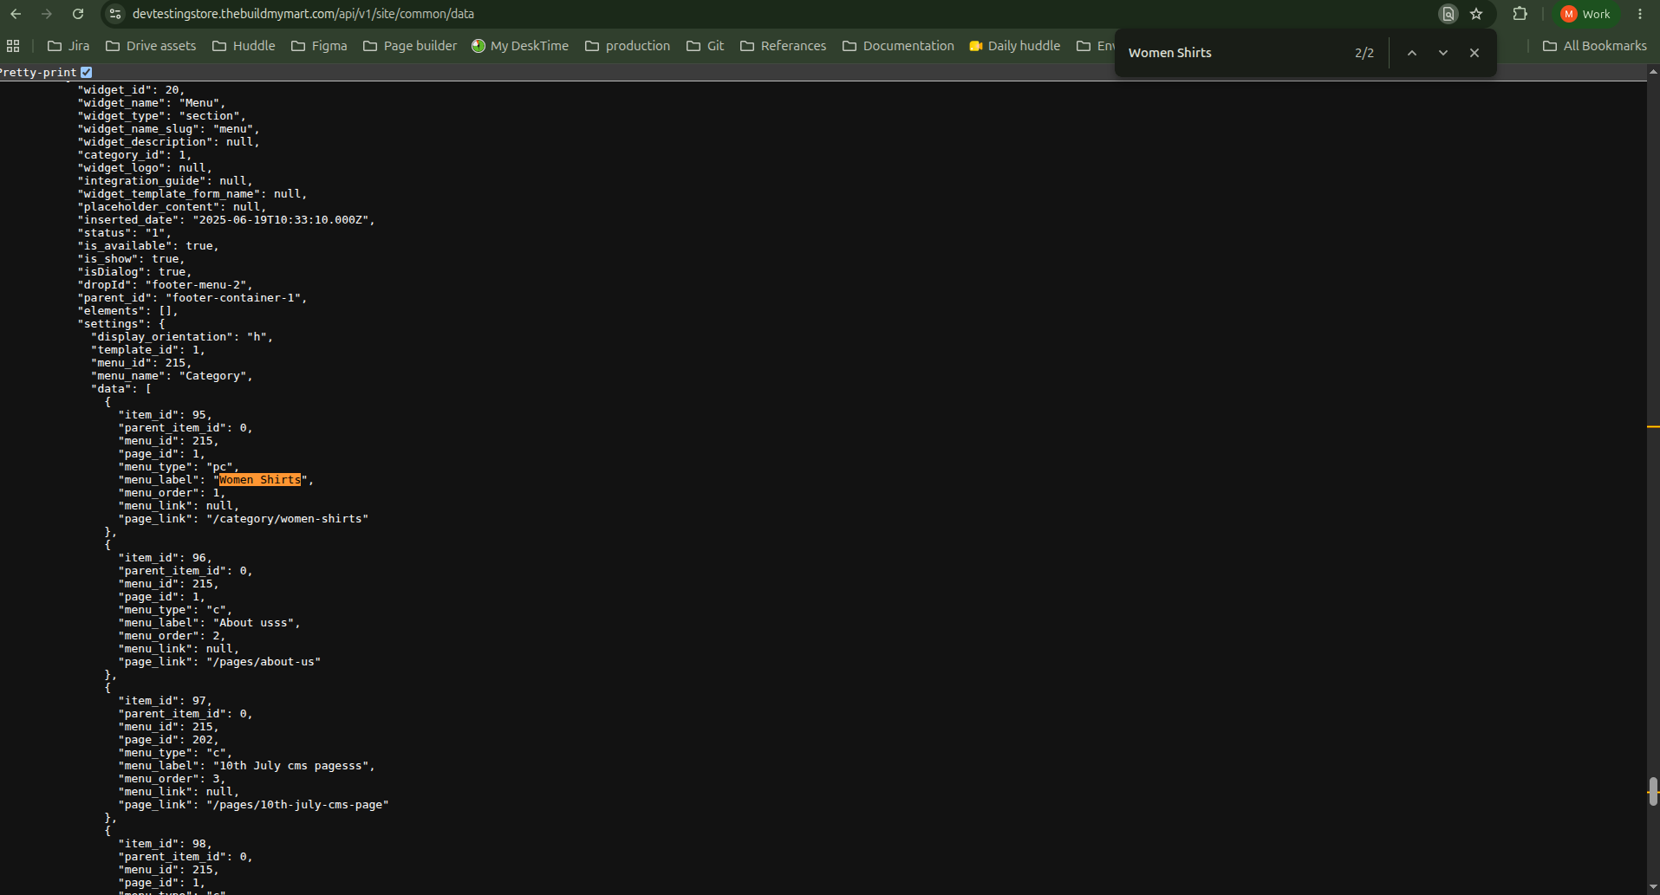This screenshot has width=1660, height=895.
Task: Bookmark this page with the star icon
Action: [1476, 14]
